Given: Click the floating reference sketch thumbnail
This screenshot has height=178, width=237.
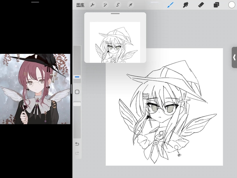Looking at the screenshot, I should coord(115,42).
